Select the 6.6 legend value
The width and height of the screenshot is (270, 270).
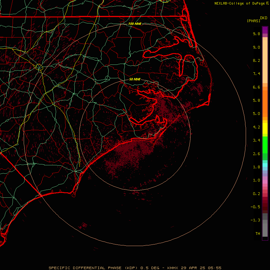coord(256,87)
